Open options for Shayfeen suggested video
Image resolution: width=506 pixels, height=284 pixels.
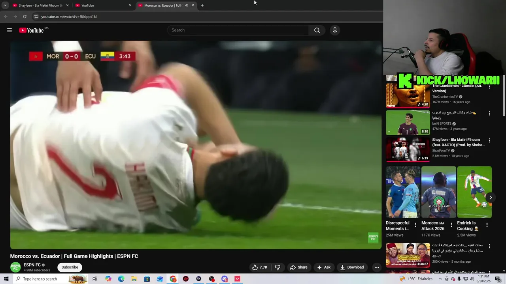pos(489,140)
